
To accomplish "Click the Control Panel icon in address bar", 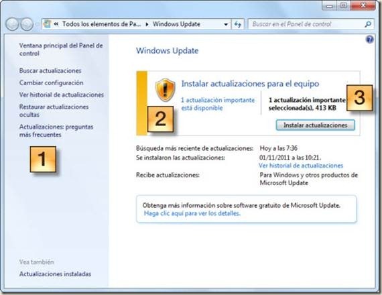I will pyautogui.click(x=47, y=24).
